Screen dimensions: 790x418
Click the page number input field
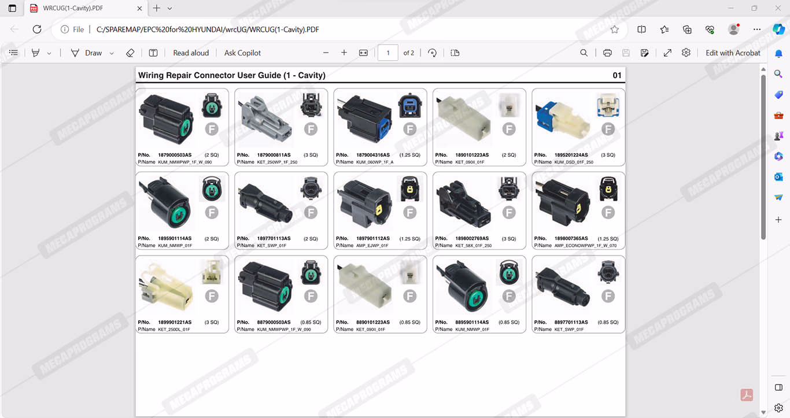click(387, 53)
